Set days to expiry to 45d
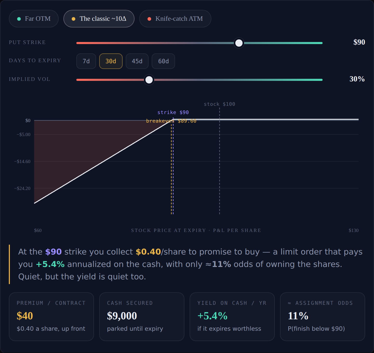This screenshot has width=374, height=353. [137, 61]
